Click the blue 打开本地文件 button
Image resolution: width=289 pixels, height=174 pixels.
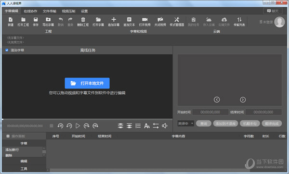[x=87, y=83]
